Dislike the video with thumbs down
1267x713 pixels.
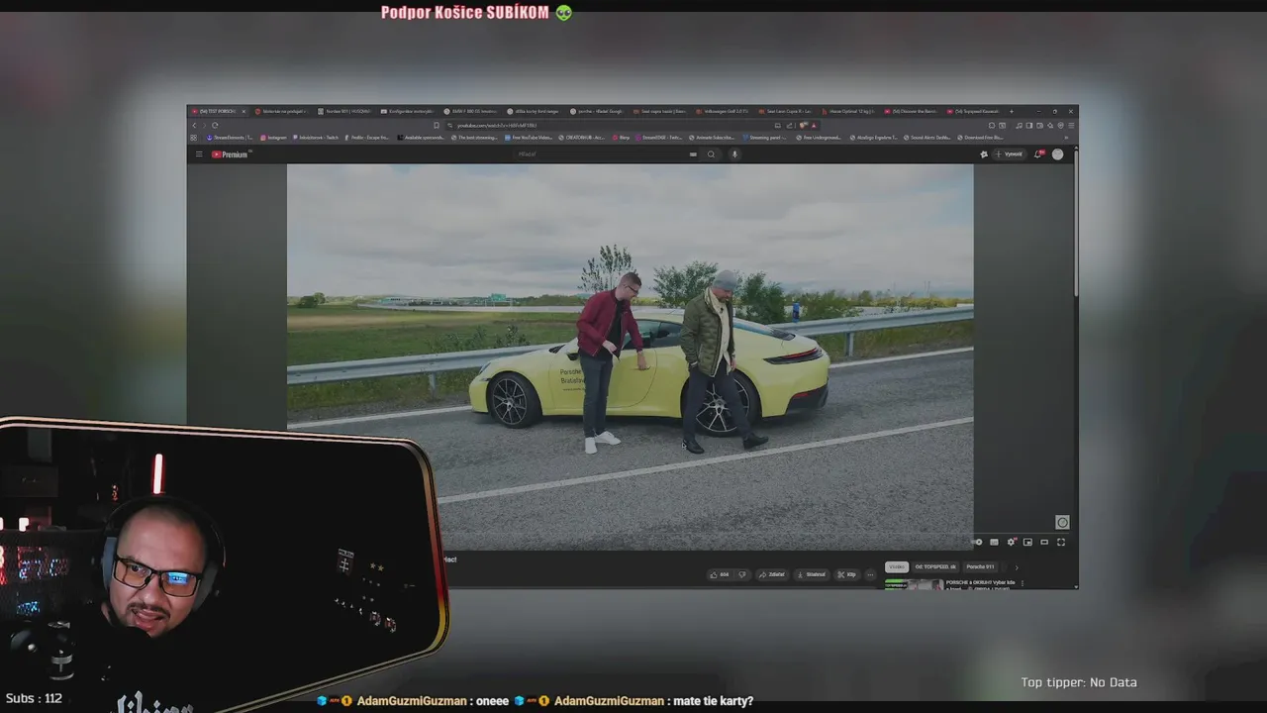pyautogui.click(x=742, y=574)
